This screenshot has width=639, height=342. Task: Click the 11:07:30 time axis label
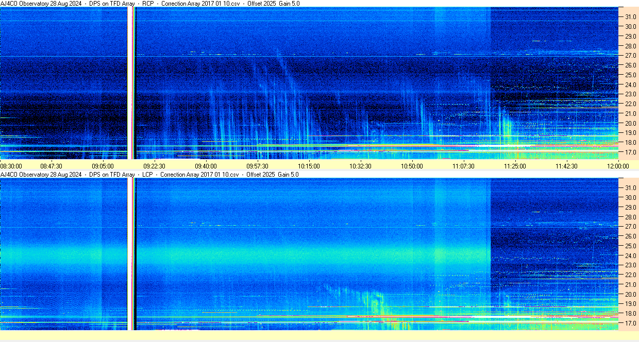464,166
